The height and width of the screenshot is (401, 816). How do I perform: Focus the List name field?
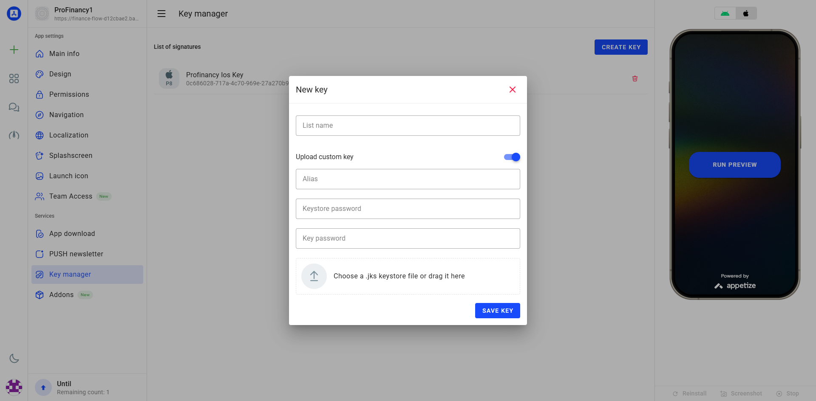pos(408,126)
